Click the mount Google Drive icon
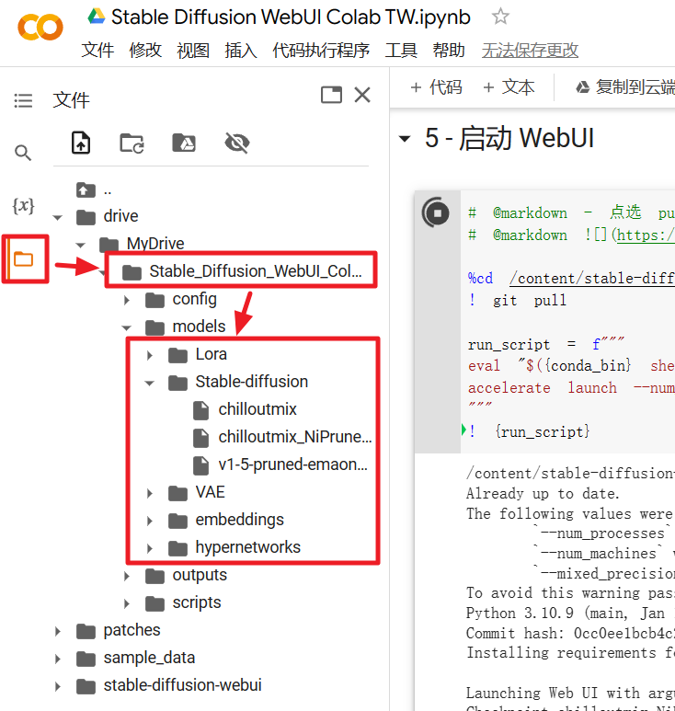The image size is (675, 711). [x=184, y=143]
